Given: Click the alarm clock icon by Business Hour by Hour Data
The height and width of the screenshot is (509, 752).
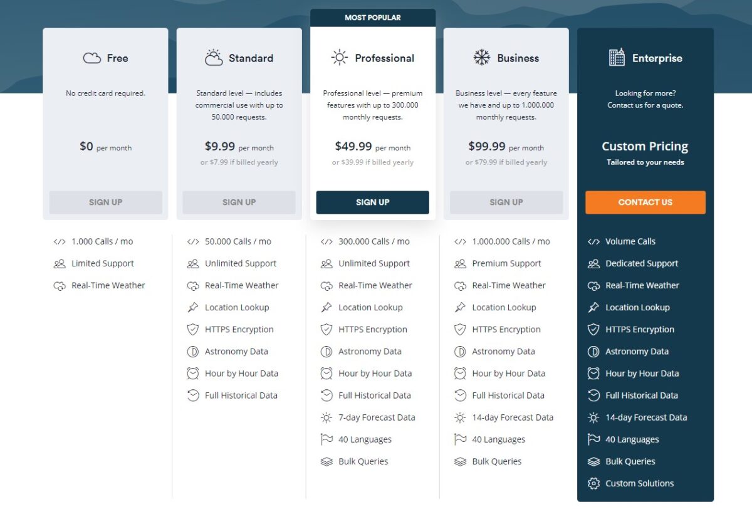Looking at the screenshot, I should [460, 374].
